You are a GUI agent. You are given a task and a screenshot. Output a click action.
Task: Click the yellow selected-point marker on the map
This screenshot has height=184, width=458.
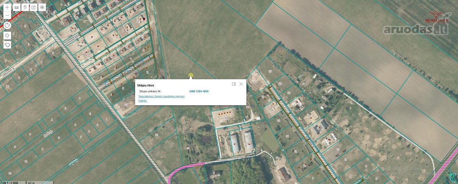point(191,75)
